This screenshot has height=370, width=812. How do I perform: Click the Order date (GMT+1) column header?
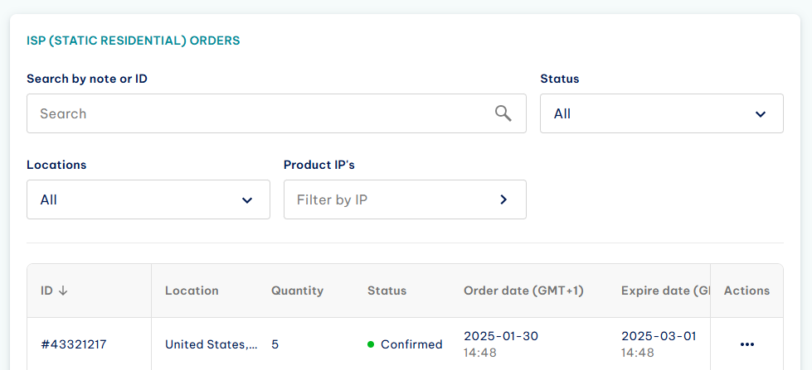(x=523, y=291)
